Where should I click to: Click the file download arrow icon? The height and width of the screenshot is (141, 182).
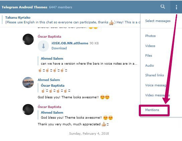tap(43, 46)
